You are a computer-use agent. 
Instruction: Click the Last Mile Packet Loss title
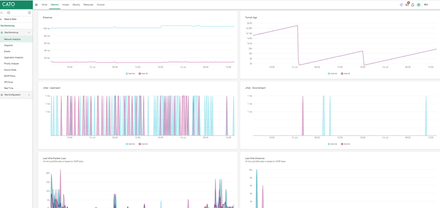point(54,159)
